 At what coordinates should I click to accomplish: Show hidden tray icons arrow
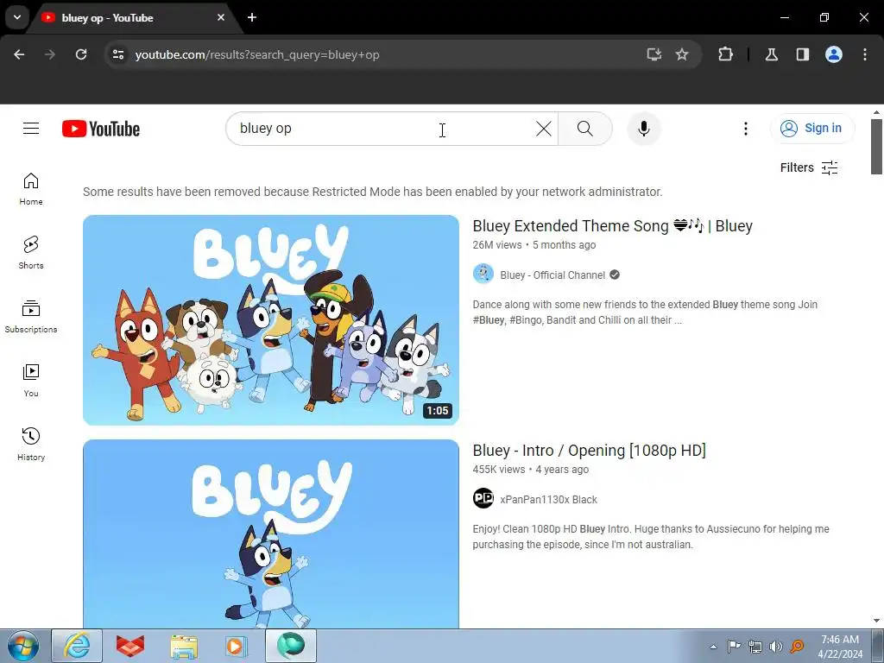(713, 647)
